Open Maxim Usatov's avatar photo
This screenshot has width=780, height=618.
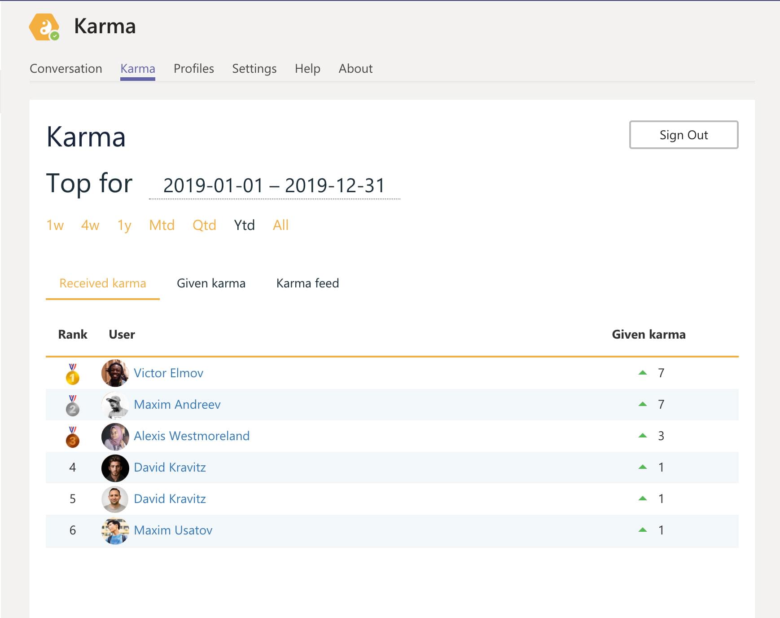115,530
